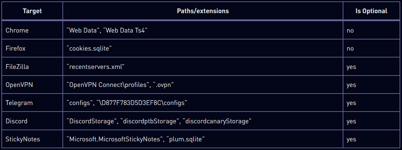This screenshot has height=150, width=402.
Task: Select the Chrome target cell
Action: (17, 30)
